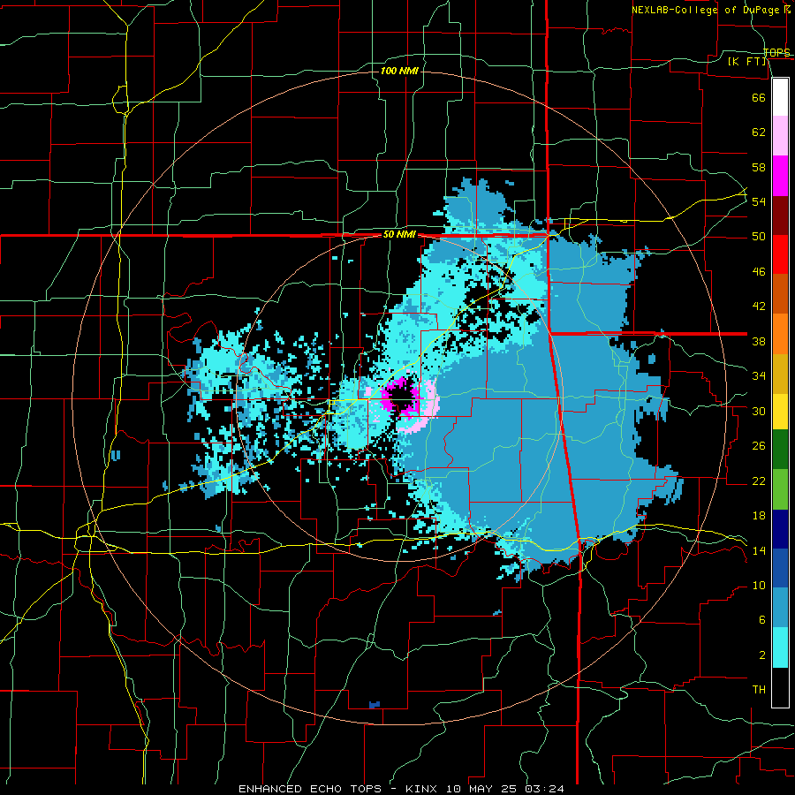The height and width of the screenshot is (795, 795).
Task: Click the '18' legend value
Action: 759,516
